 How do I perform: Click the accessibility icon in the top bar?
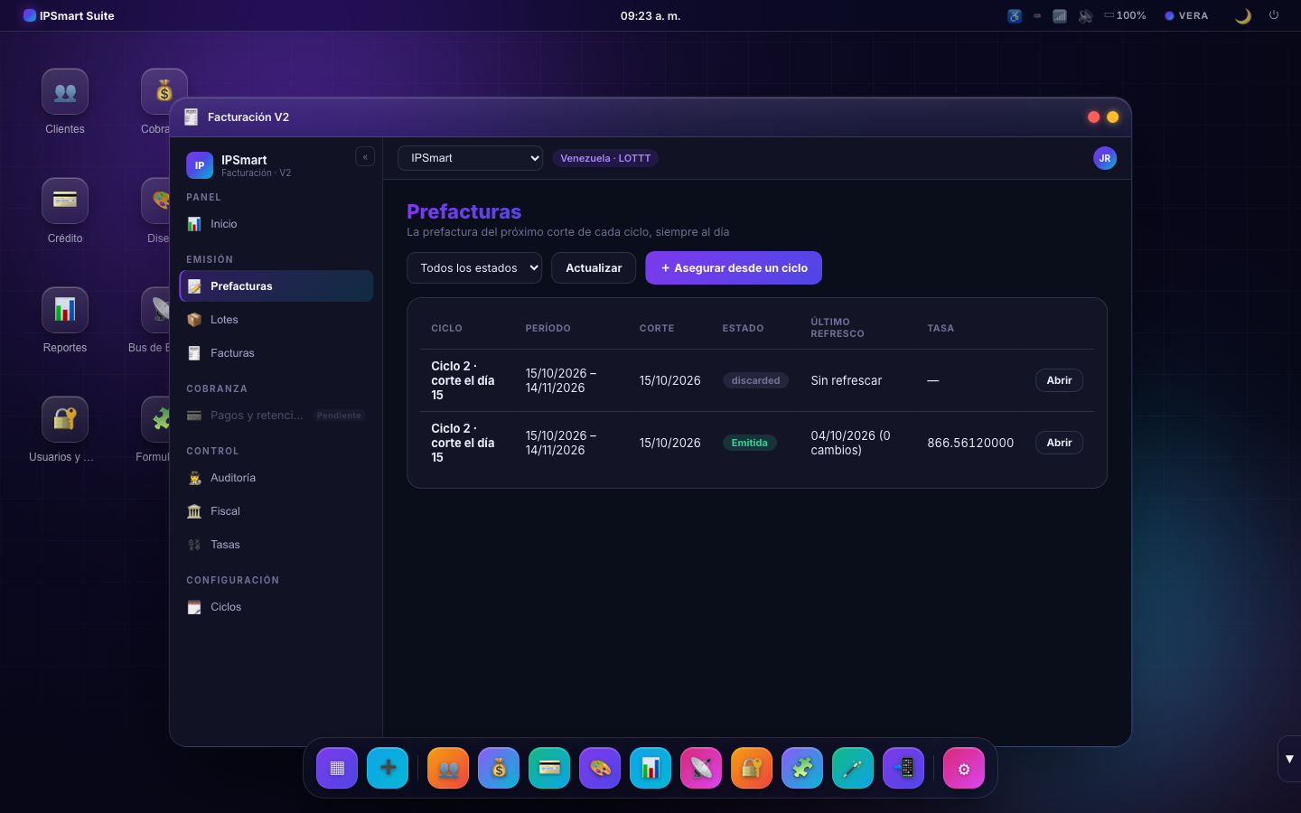(x=1015, y=15)
